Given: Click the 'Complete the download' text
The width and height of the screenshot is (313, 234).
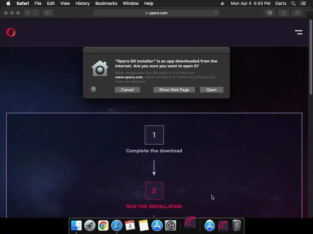Looking at the screenshot, I should 154,151.
